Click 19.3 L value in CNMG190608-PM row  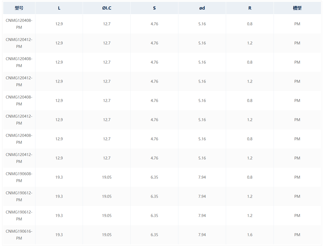pos(59,177)
